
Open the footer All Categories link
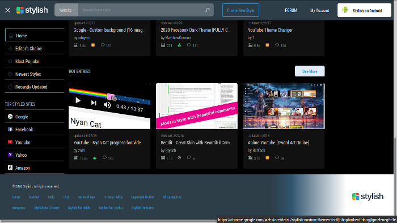click(172, 197)
